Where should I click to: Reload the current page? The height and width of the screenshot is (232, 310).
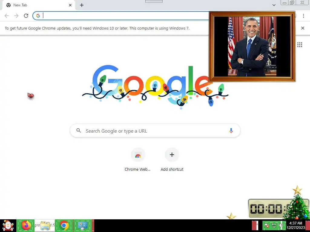[x=26, y=16]
